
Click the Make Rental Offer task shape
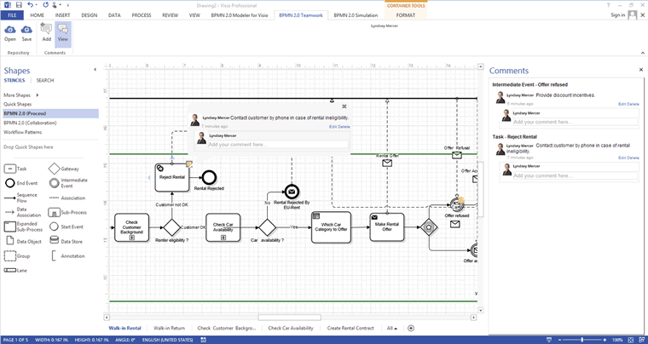(x=387, y=226)
